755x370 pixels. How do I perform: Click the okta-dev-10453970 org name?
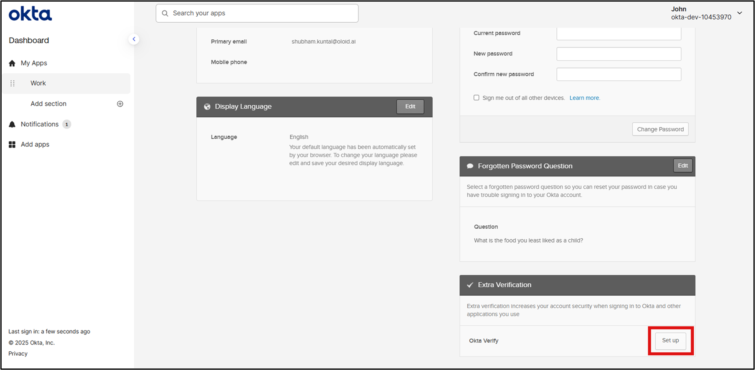[701, 17]
